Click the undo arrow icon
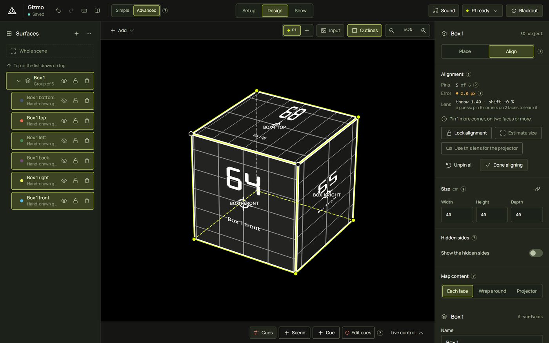 coord(58,11)
